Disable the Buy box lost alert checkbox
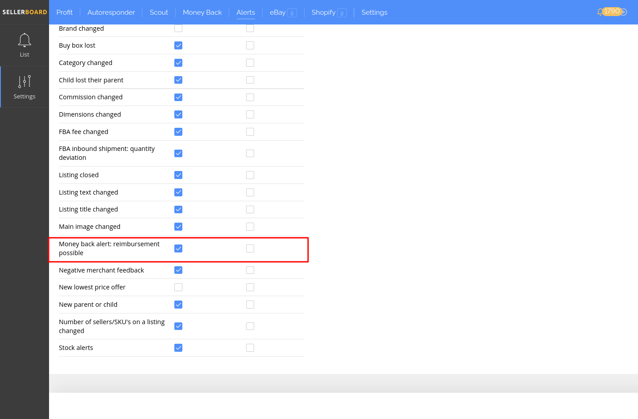This screenshot has width=638, height=419. pyautogui.click(x=178, y=45)
